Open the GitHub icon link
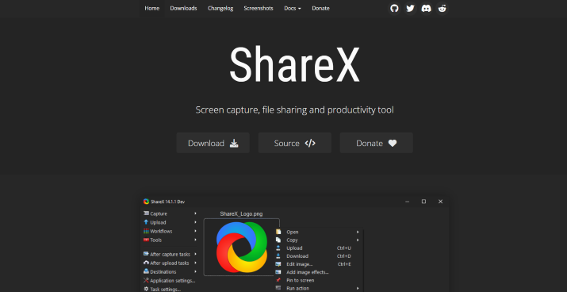Viewport: 567px width, 292px height. 394,8
